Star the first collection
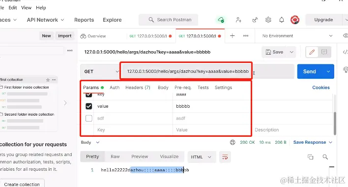Viewport: 348px width, 187px height. coord(48,80)
